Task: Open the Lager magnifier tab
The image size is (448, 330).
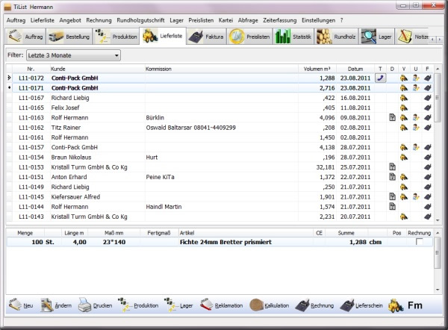Action: coord(376,37)
